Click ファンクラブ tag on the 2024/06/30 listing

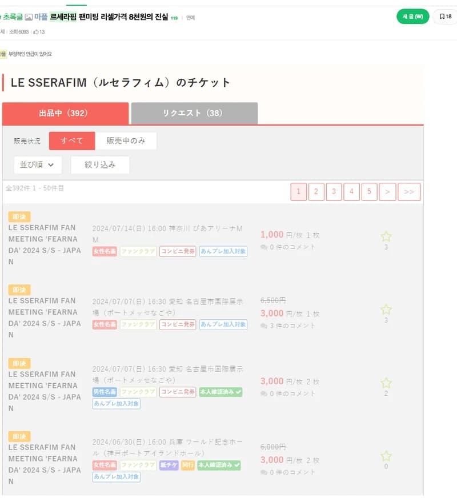(138, 465)
